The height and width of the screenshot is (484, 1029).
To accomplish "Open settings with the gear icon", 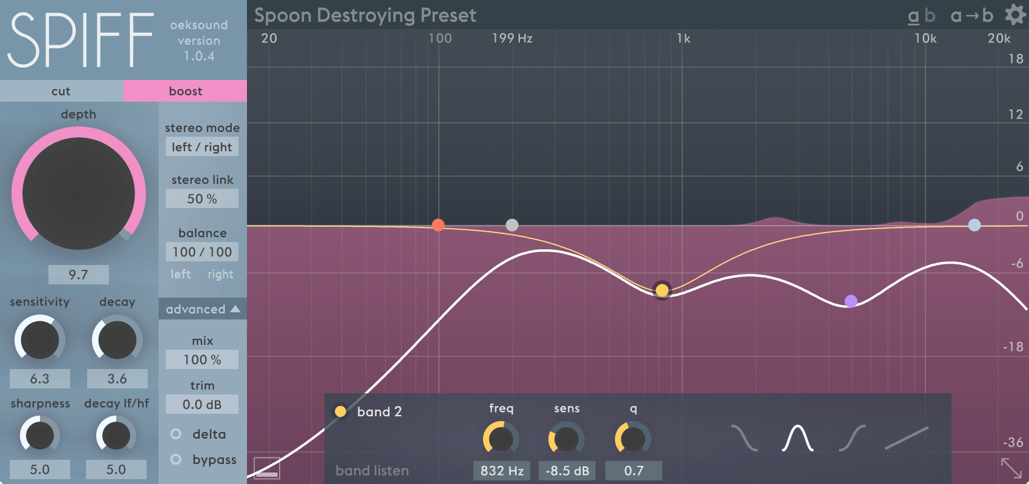I will tap(1015, 15).
